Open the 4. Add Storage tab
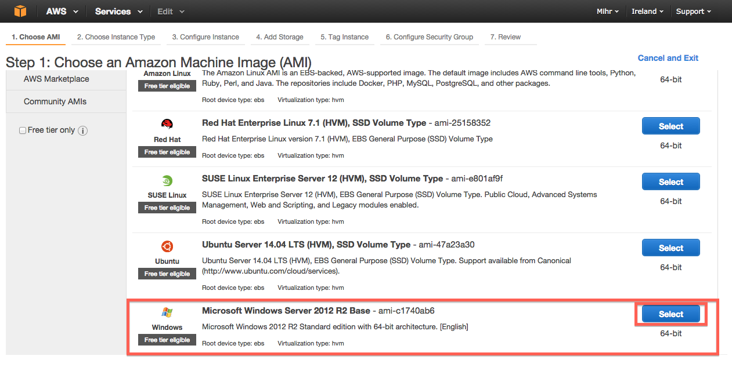The width and height of the screenshot is (732, 389). click(280, 37)
